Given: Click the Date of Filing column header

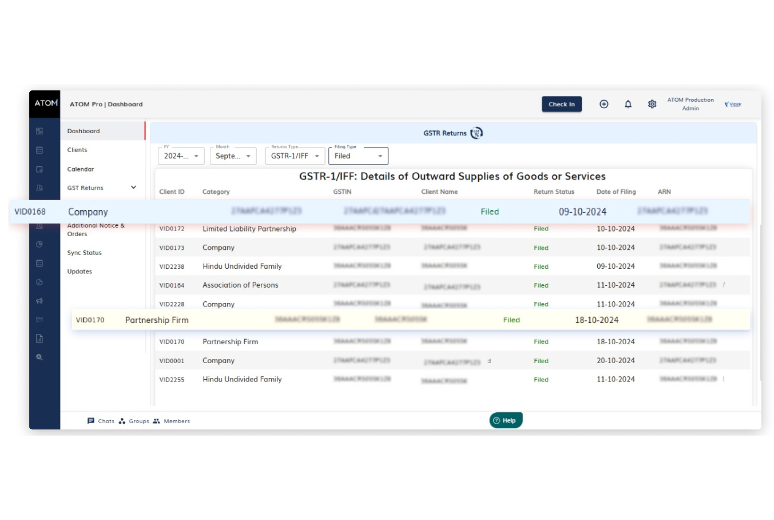Looking at the screenshot, I should (x=616, y=192).
